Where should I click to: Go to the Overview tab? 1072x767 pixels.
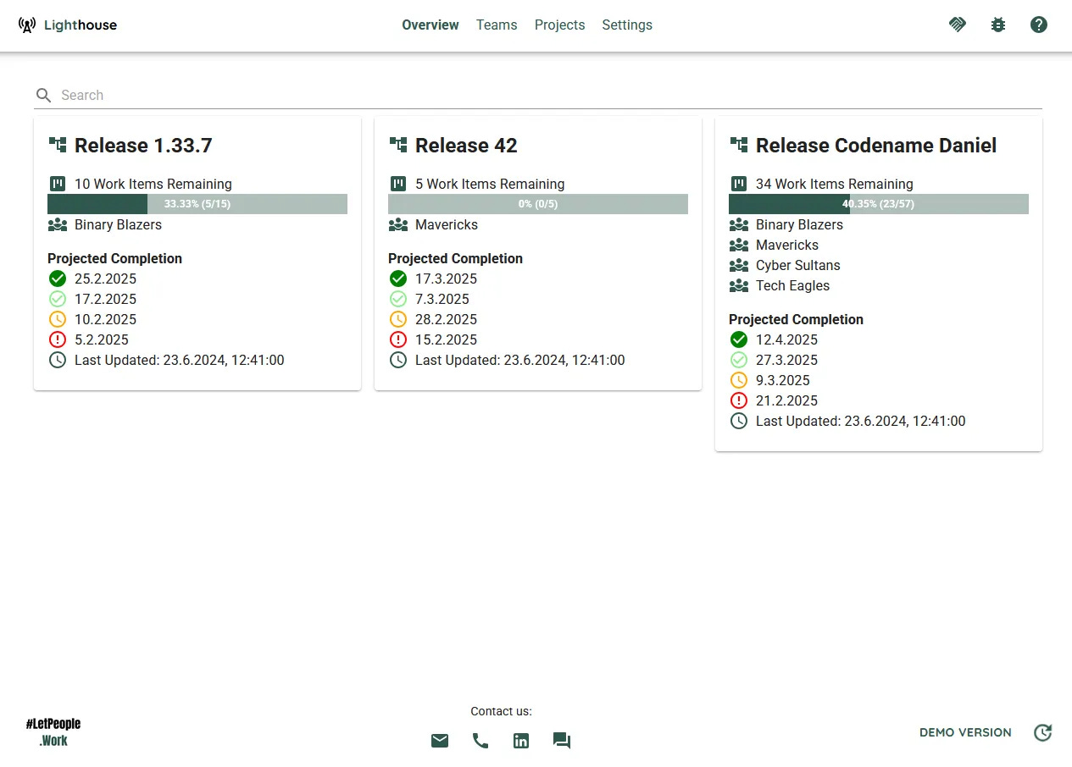(430, 25)
